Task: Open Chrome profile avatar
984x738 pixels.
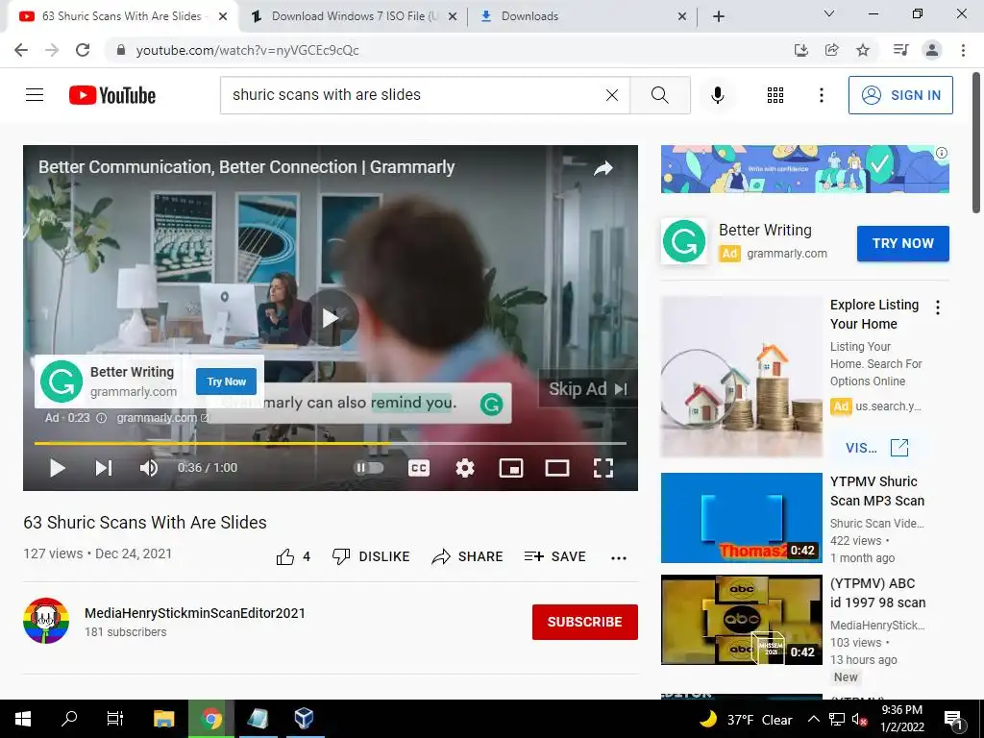Action: click(932, 50)
